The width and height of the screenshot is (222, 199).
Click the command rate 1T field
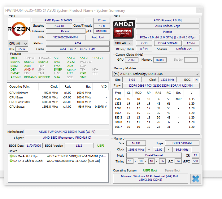point(195,155)
